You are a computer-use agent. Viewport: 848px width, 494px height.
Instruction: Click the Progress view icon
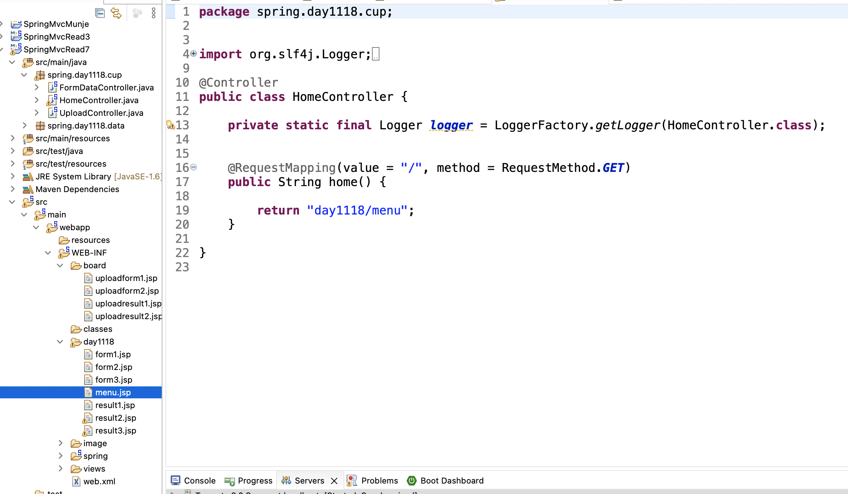point(229,481)
